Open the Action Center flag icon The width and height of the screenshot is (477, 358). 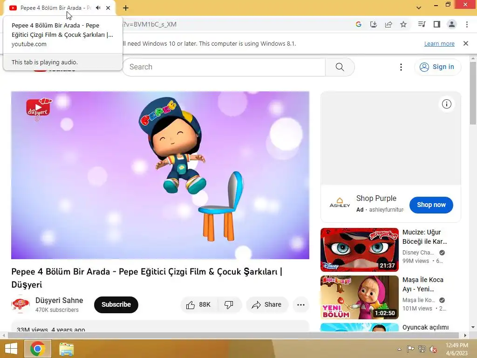[x=410, y=349]
